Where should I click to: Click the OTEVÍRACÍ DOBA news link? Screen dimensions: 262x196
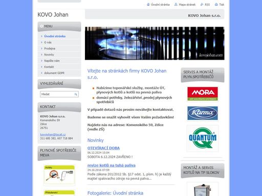click(x=103, y=148)
